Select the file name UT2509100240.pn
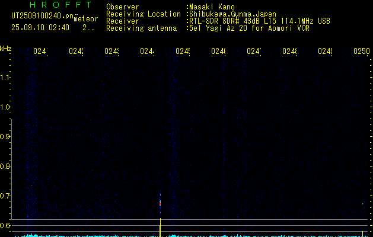 pyautogui.click(x=43, y=16)
